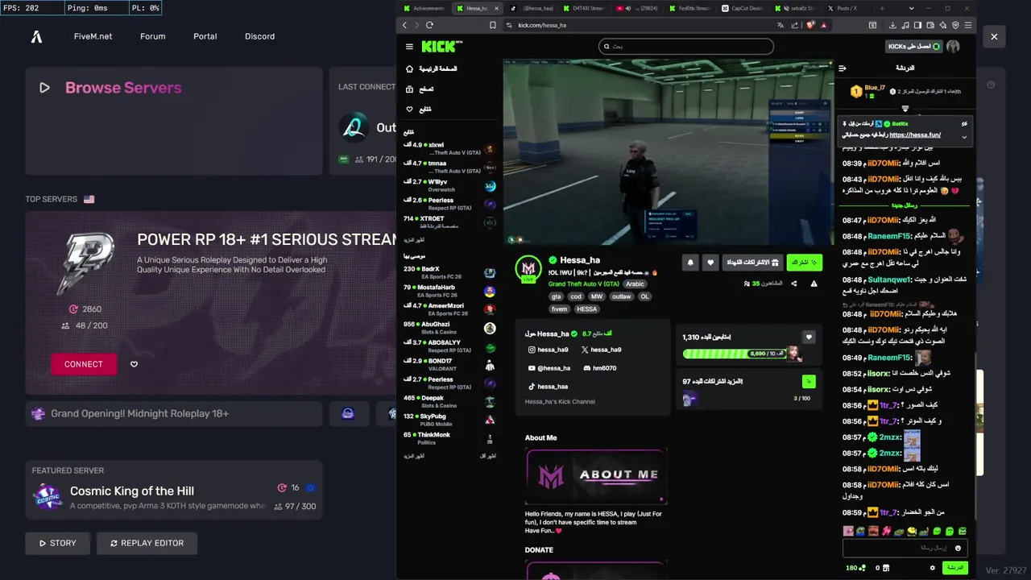Image resolution: width=1031 pixels, height=580 pixels.
Task: Click the ABOUT ME banner image
Action: pyautogui.click(x=595, y=476)
